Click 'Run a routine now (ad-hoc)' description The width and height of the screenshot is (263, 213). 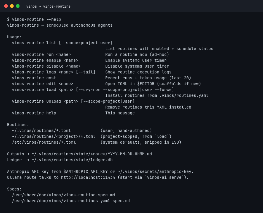pyautogui.click(x=137, y=55)
